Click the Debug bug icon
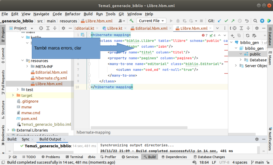This screenshot has width=273, height=165. pos(178,21)
